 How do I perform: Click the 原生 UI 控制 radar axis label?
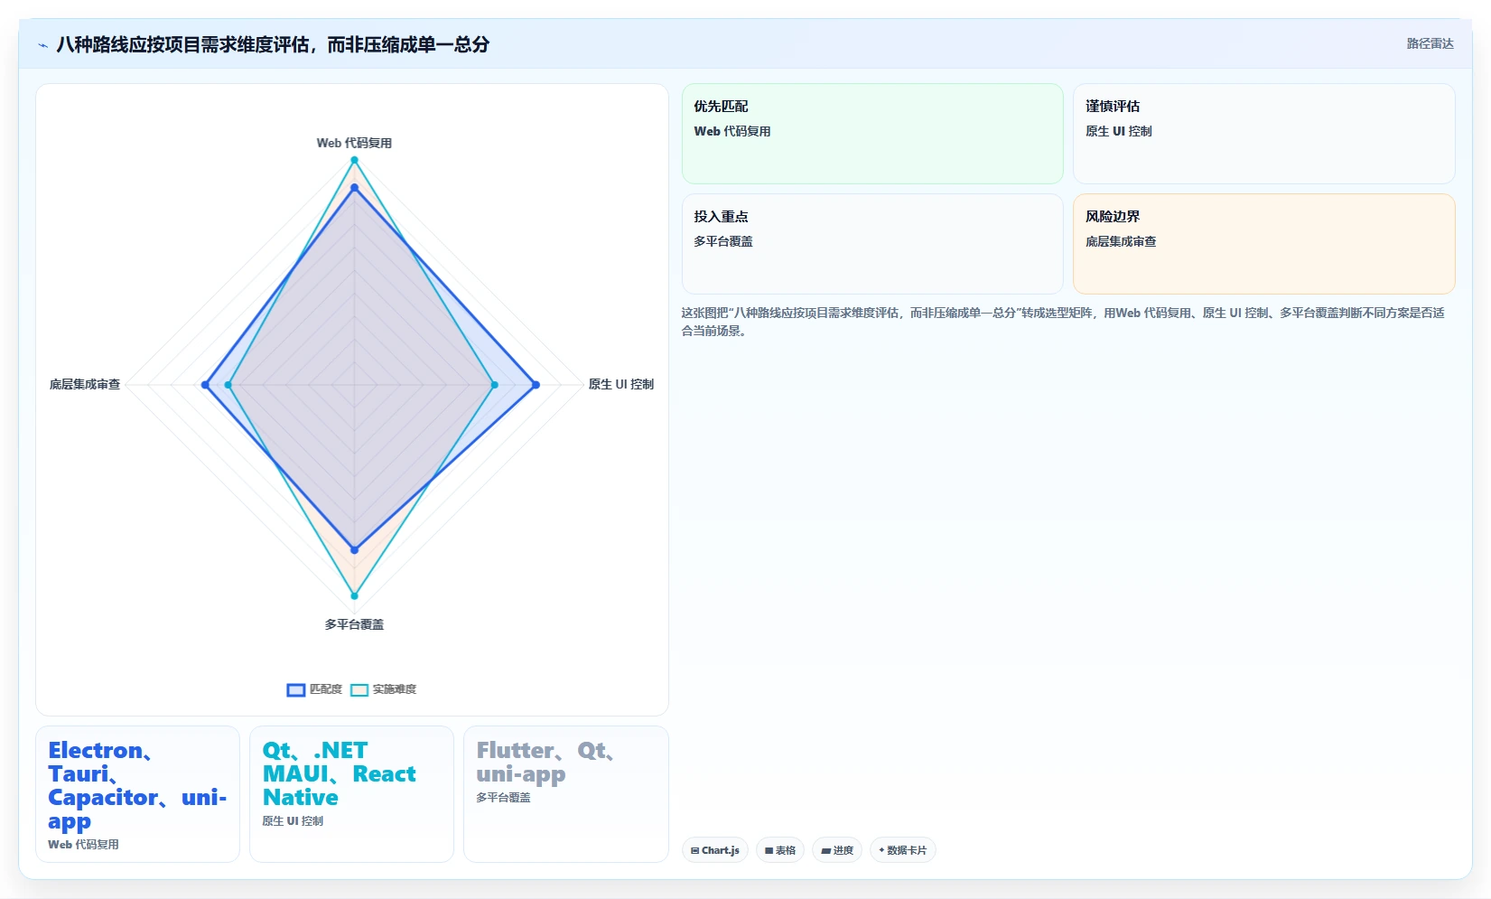pos(621,384)
